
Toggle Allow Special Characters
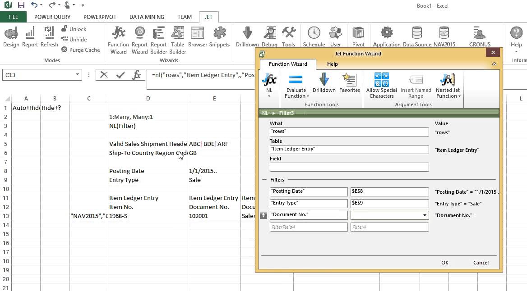(x=381, y=86)
